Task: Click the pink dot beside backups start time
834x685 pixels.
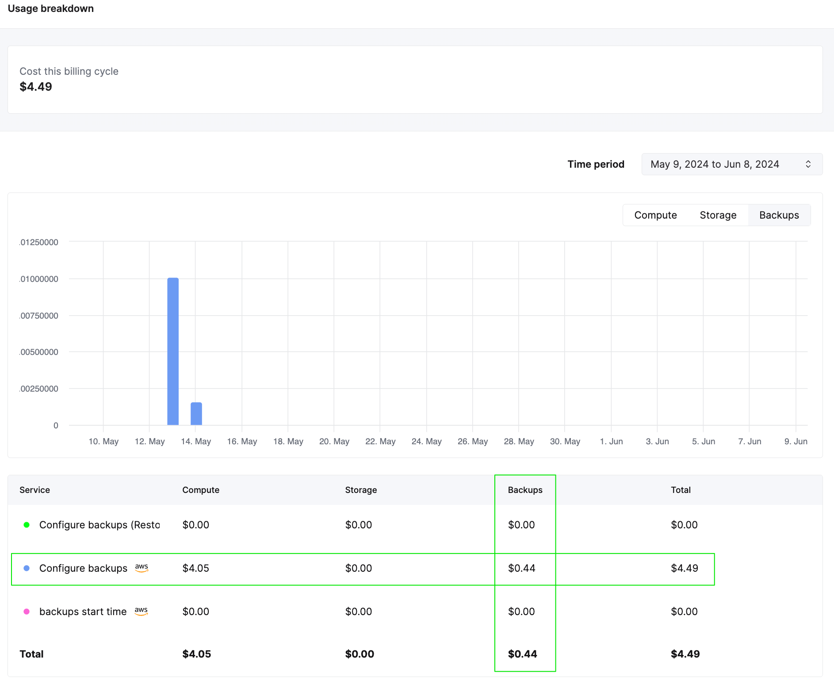Action: (27, 612)
